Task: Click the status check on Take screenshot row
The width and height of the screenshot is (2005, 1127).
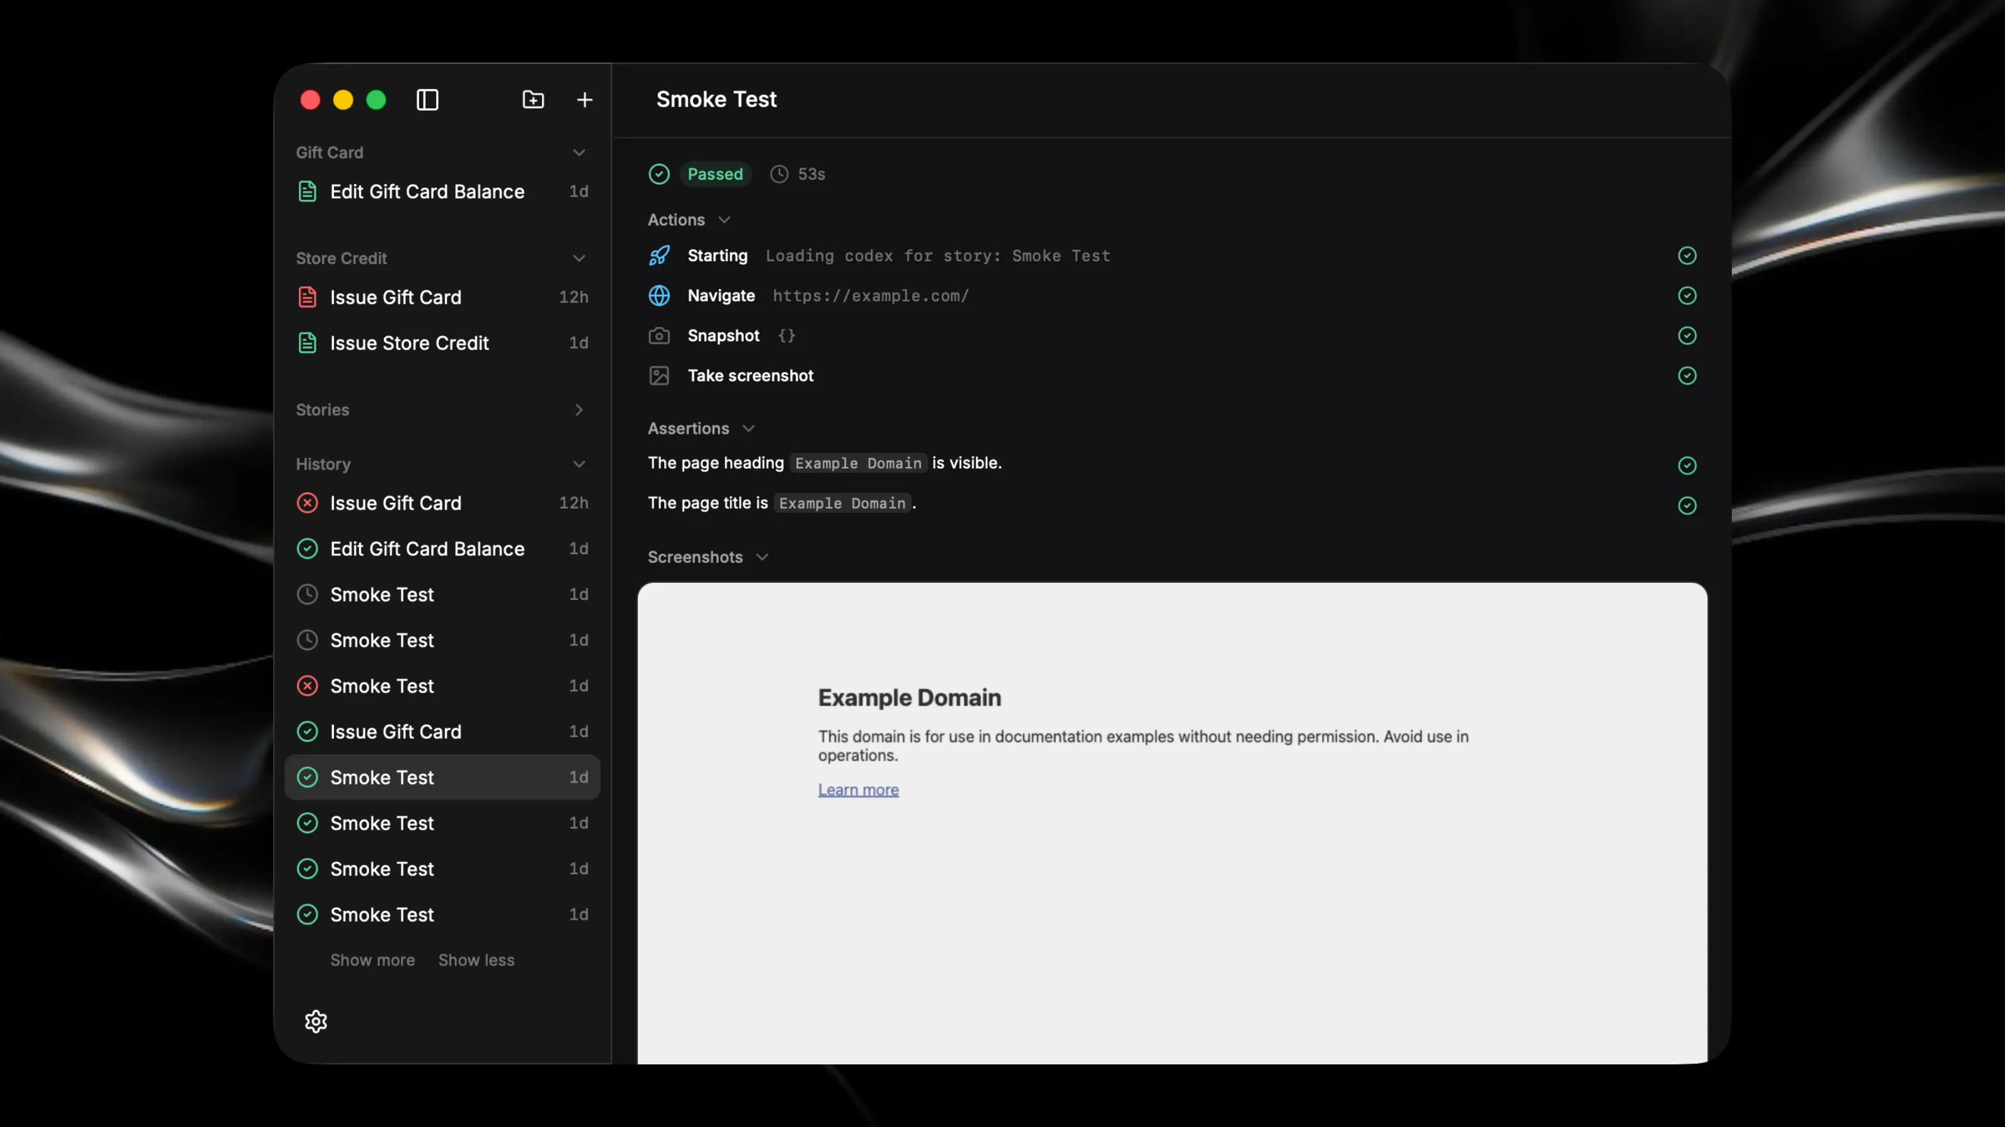Action: click(1687, 376)
